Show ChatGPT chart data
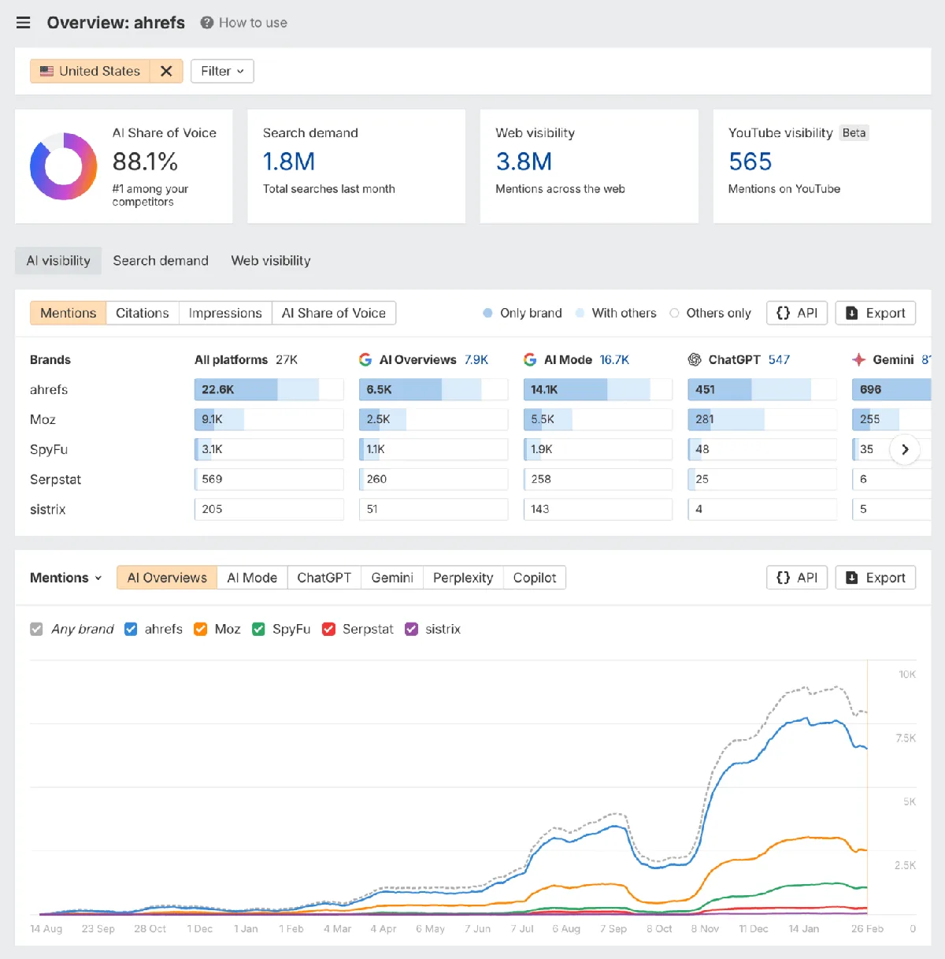This screenshot has height=959, width=945. pos(324,578)
